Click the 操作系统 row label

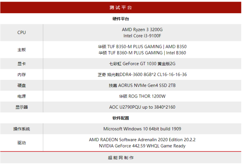click(22, 129)
